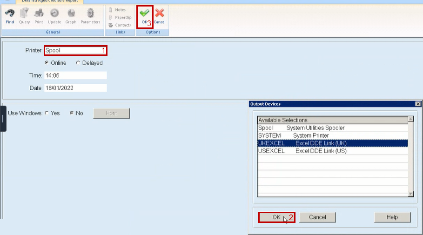Click OK in Output Devices dialog

tap(276, 217)
